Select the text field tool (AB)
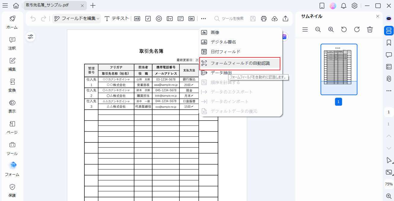Image resolution: width=394 pixels, height=201 pixels. point(137,18)
